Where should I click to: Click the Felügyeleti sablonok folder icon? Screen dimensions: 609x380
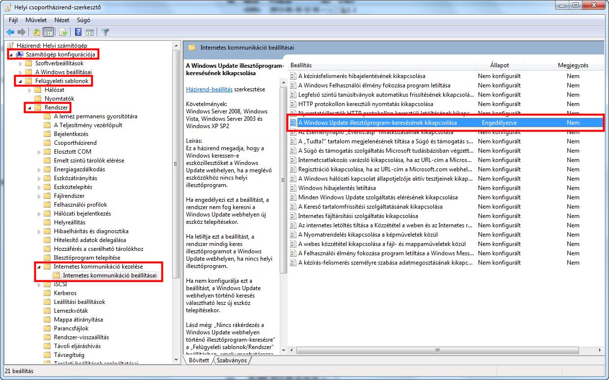[29, 81]
